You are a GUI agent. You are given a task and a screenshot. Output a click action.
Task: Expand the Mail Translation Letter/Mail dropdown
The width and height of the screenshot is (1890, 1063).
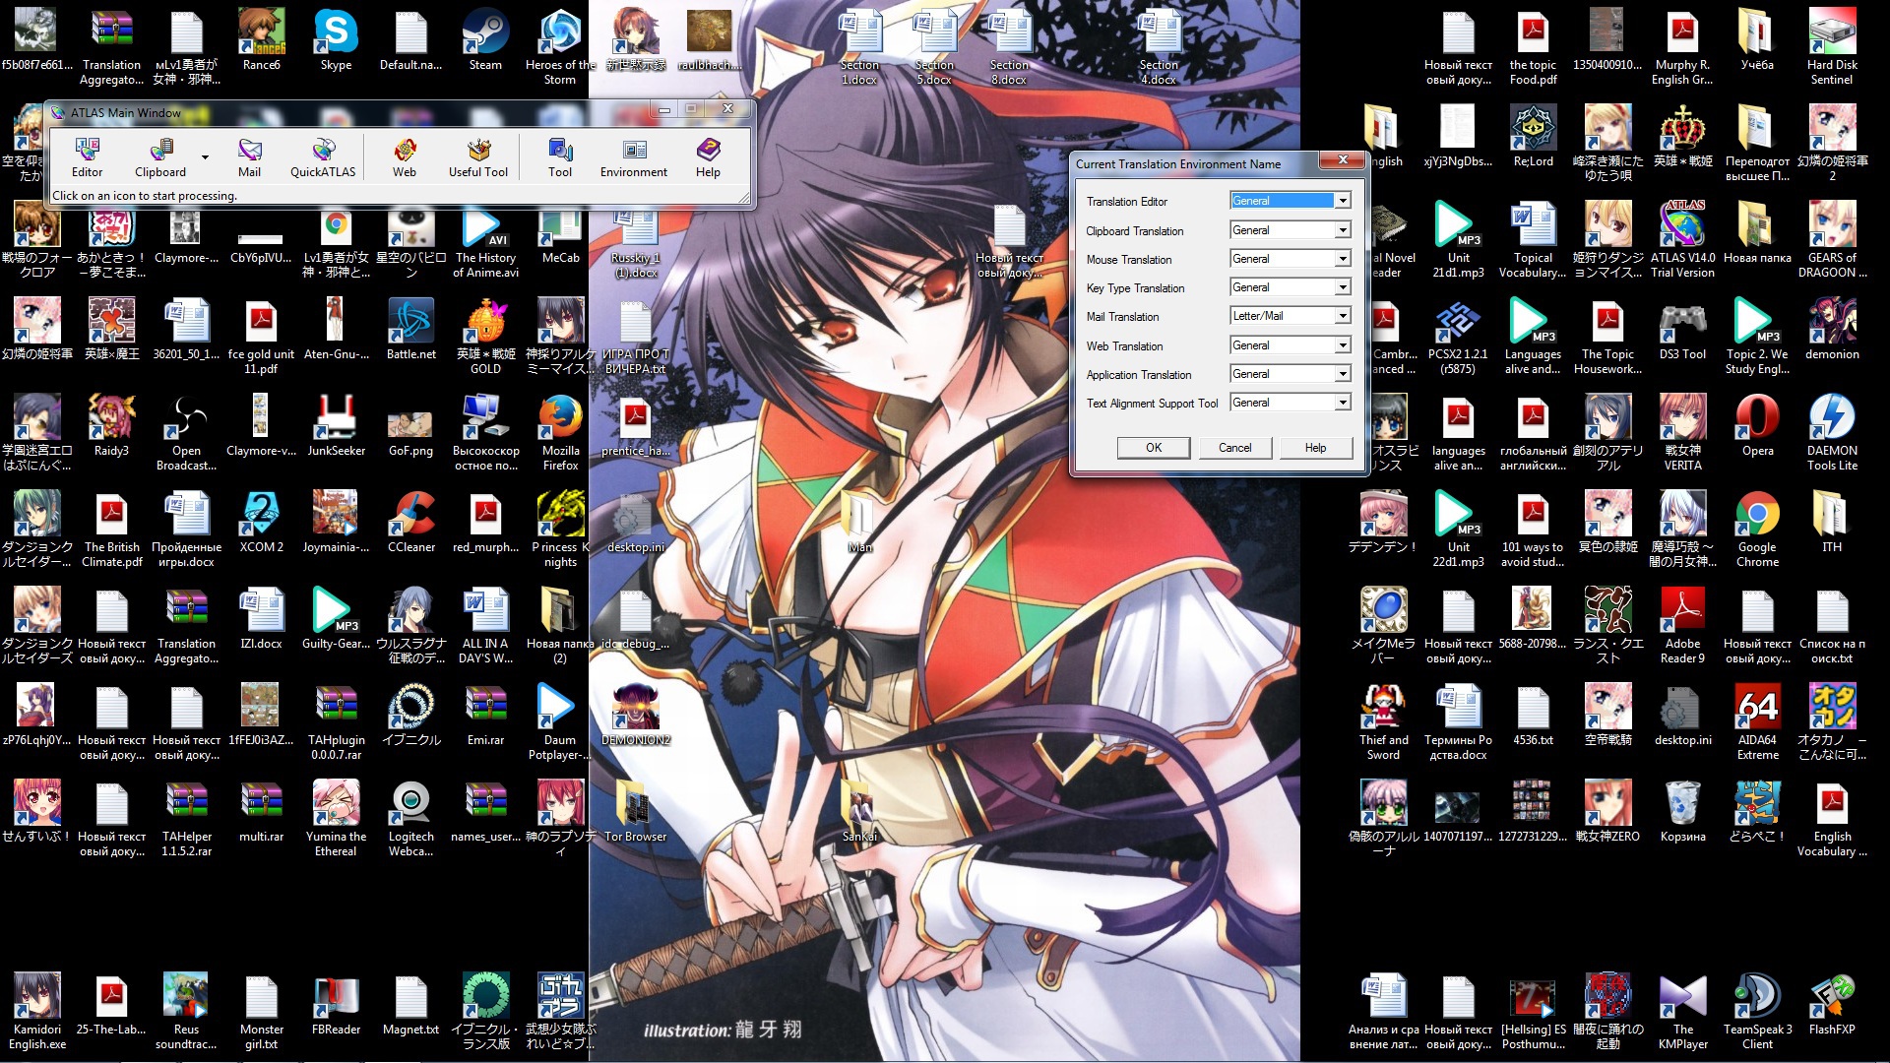(1342, 316)
